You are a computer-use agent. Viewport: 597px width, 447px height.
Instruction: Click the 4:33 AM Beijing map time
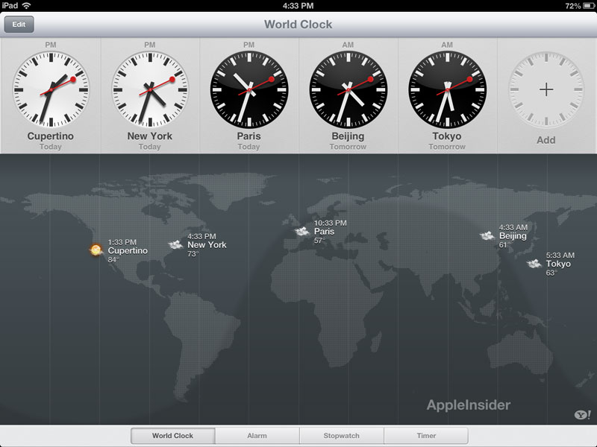coord(513,227)
